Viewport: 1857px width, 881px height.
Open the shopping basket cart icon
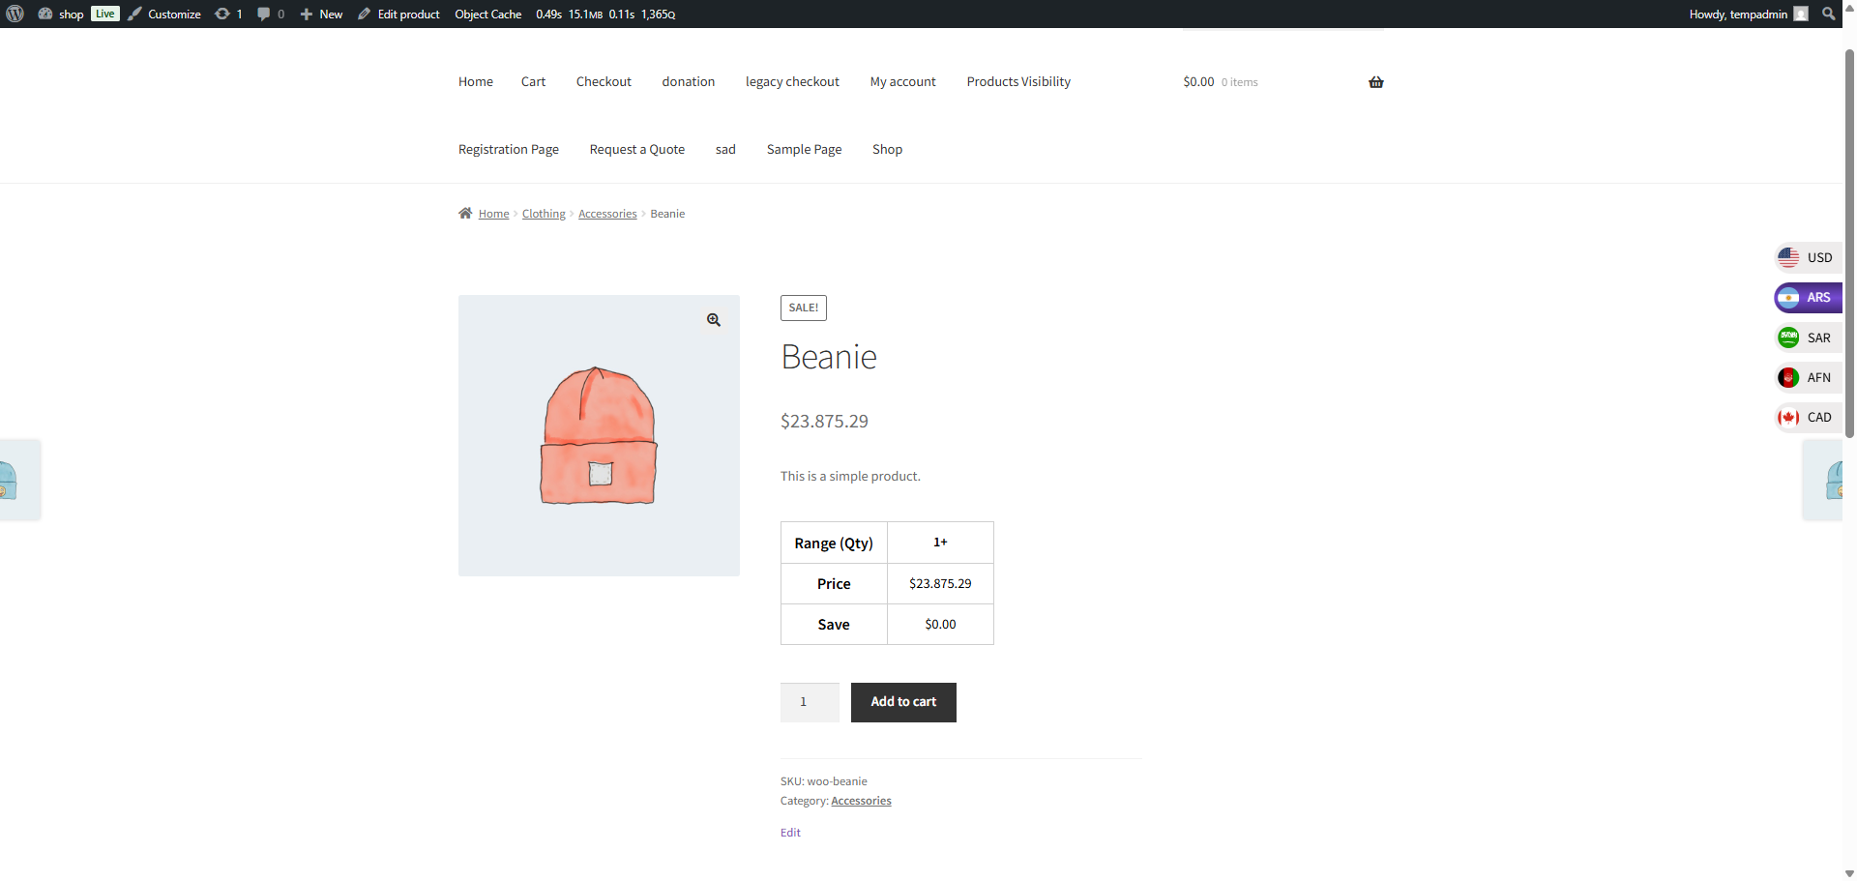(x=1375, y=82)
